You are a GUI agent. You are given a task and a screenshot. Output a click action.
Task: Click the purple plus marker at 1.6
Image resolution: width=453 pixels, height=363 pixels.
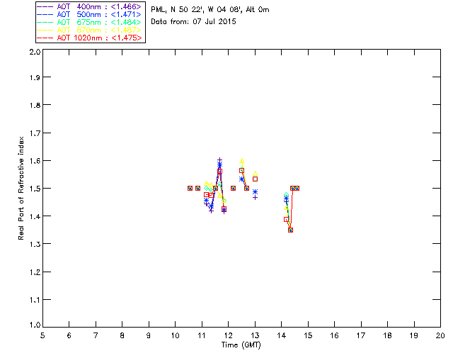(220, 160)
